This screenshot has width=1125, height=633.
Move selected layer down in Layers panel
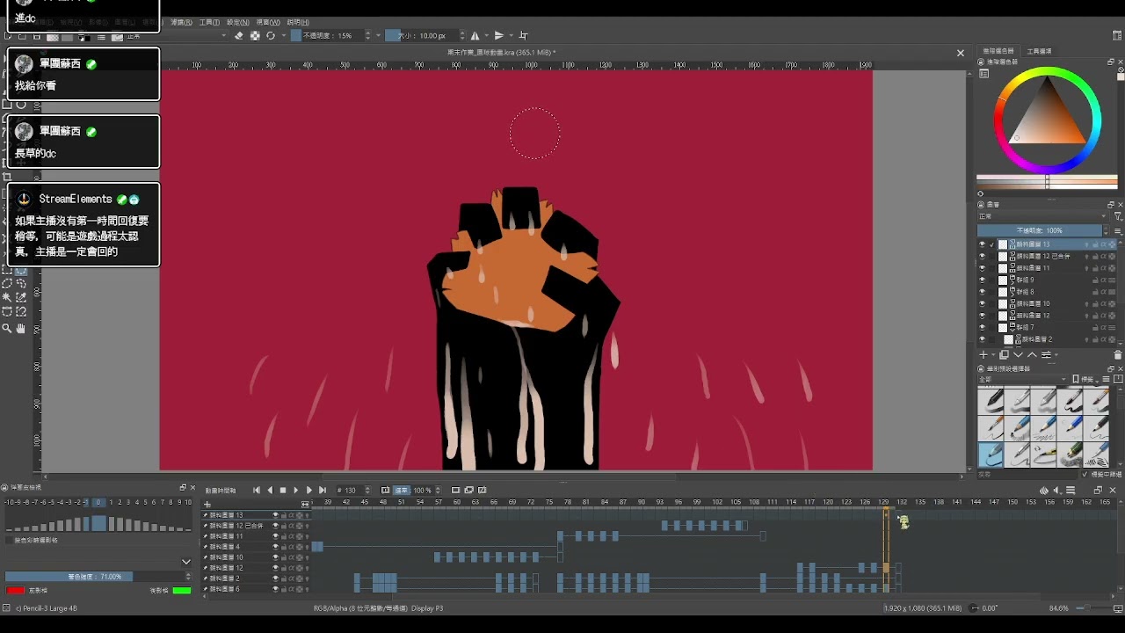[1019, 355]
